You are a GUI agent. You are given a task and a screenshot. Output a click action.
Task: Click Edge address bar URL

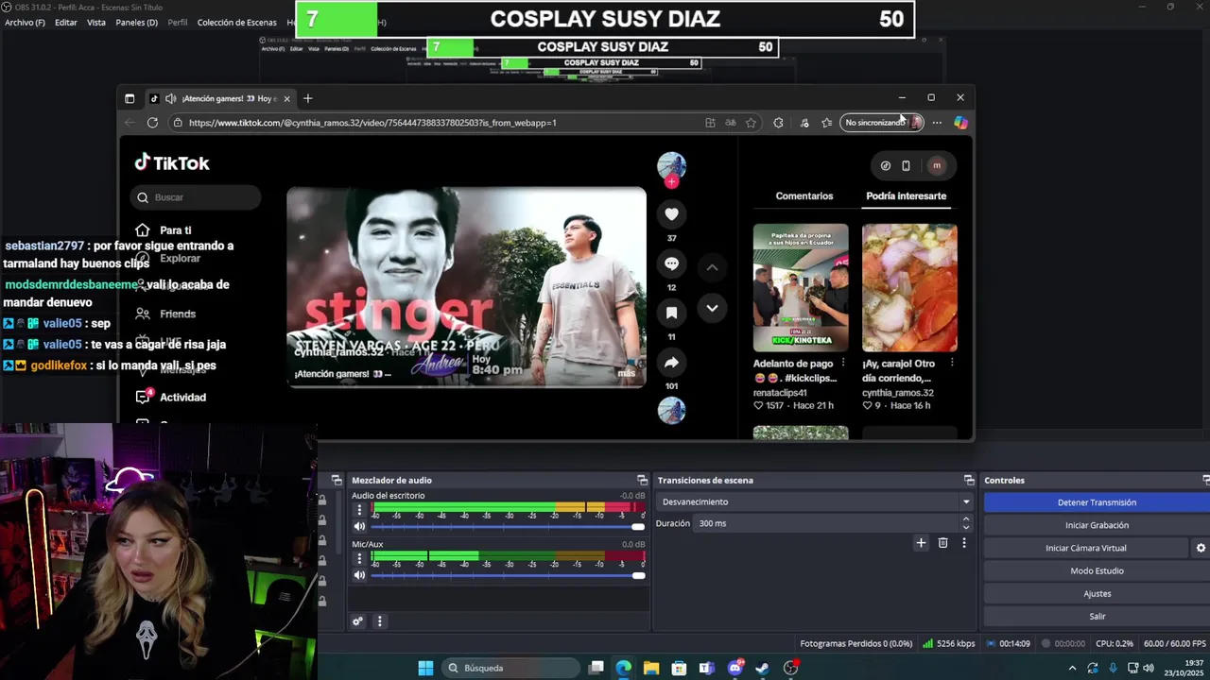click(372, 123)
